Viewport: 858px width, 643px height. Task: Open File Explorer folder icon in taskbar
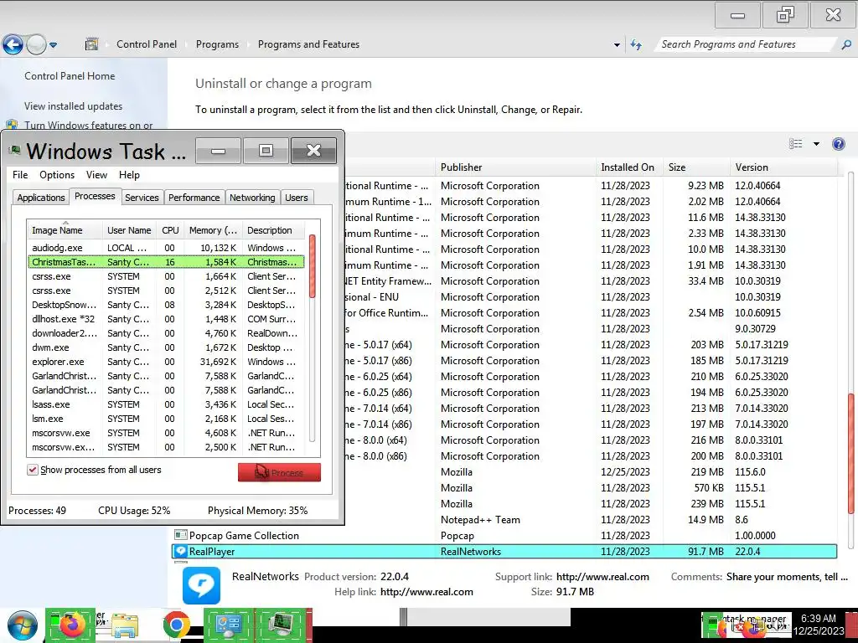pyautogui.click(x=124, y=625)
